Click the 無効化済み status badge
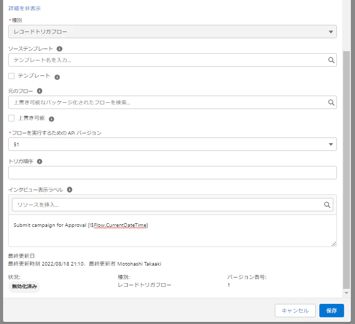The width and height of the screenshot is (355, 324). click(24, 286)
